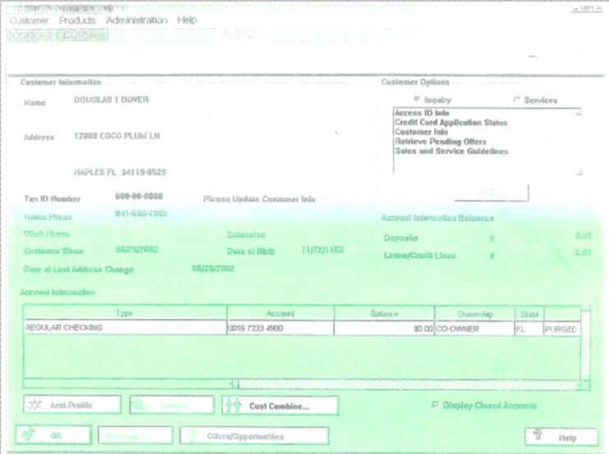Viewport: 609px width, 454px height.
Task: Select the REGULAR CHECKING row type cell
Action: 125,328
